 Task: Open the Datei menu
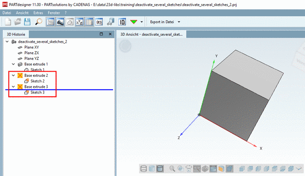pos(7,13)
